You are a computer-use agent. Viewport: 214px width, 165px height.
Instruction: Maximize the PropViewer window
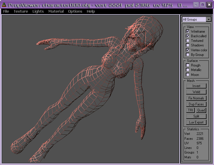coord(203,5)
